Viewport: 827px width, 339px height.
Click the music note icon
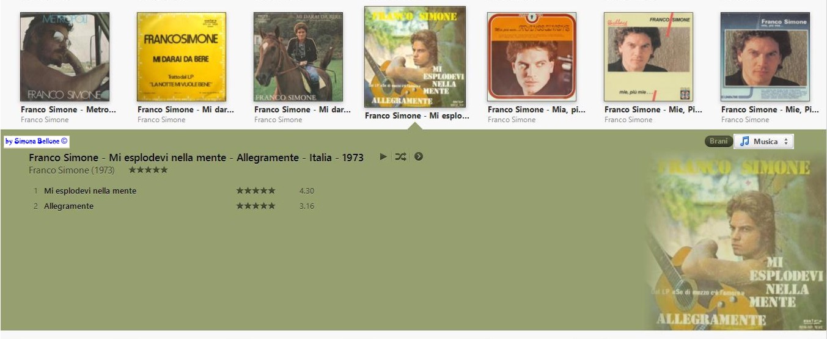[744, 141]
